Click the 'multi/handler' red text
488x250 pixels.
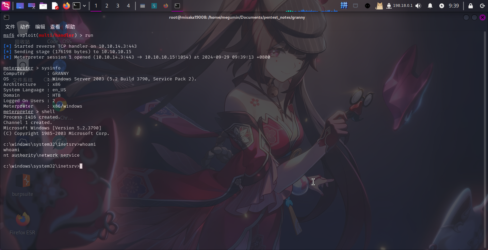56,35
